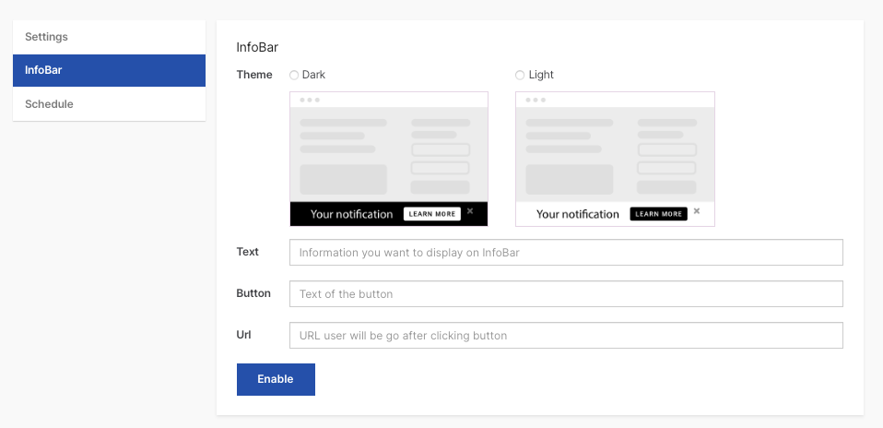Focus the Url input field
Viewport: 883px width, 428px height.
pos(566,336)
